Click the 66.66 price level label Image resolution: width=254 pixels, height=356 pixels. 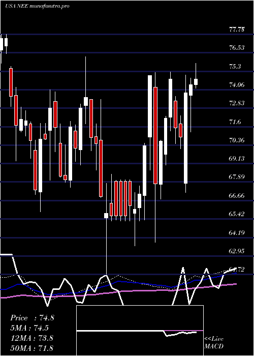tap(237, 195)
